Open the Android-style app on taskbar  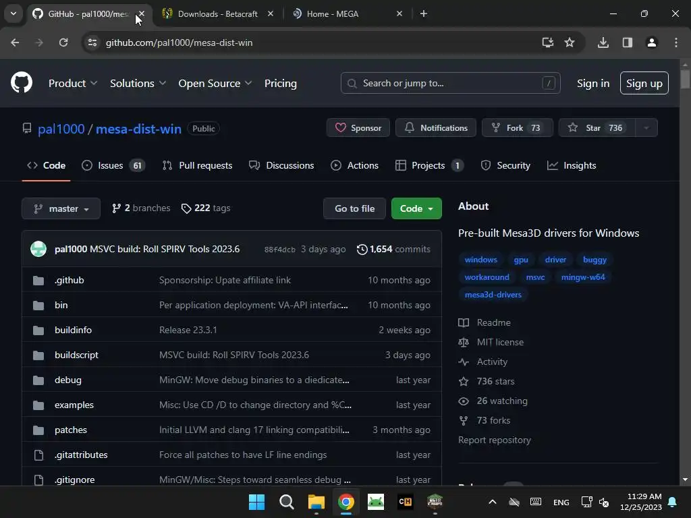(375, 502)
